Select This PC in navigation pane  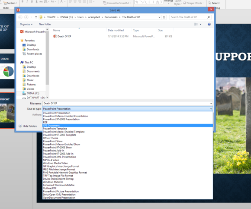(x=27, y=63)
